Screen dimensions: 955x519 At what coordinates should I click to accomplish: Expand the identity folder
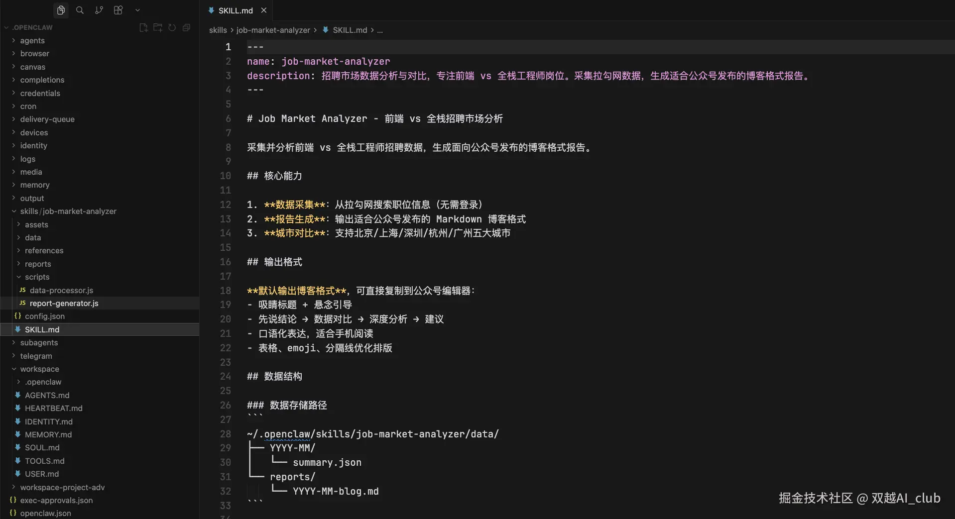tap(34, 146)
